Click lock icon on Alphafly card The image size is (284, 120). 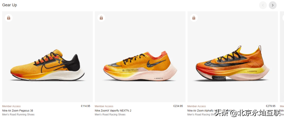click(194, 18)
